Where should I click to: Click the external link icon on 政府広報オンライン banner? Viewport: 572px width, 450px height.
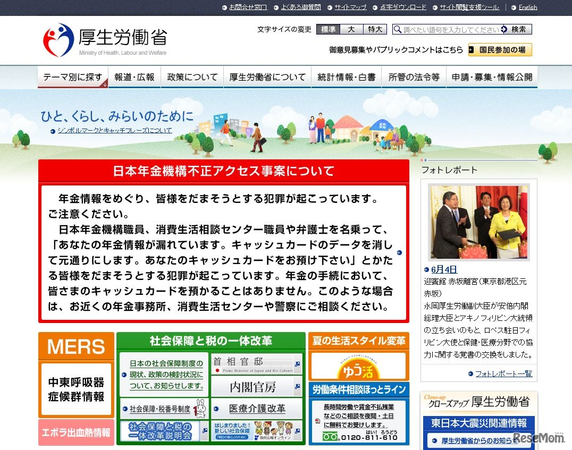click(298, 431)
